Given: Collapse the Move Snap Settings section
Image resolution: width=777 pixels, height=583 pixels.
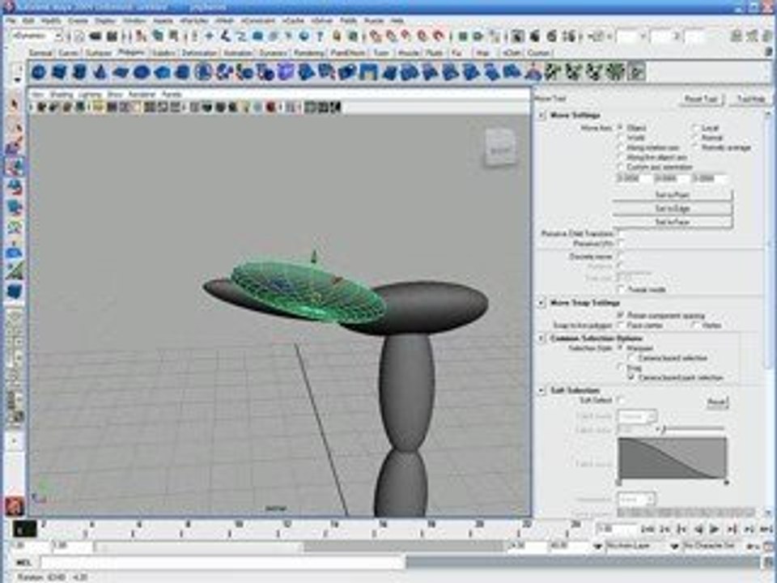Looking at the screenshot, I should [541, 302].
